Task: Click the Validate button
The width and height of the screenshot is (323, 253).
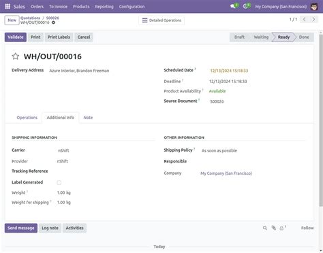Action: [x=16, y=37]
